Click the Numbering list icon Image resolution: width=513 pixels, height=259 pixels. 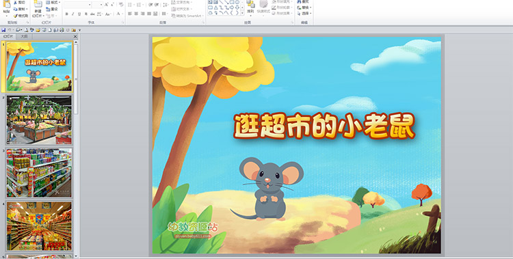click(x=140, y=5)
